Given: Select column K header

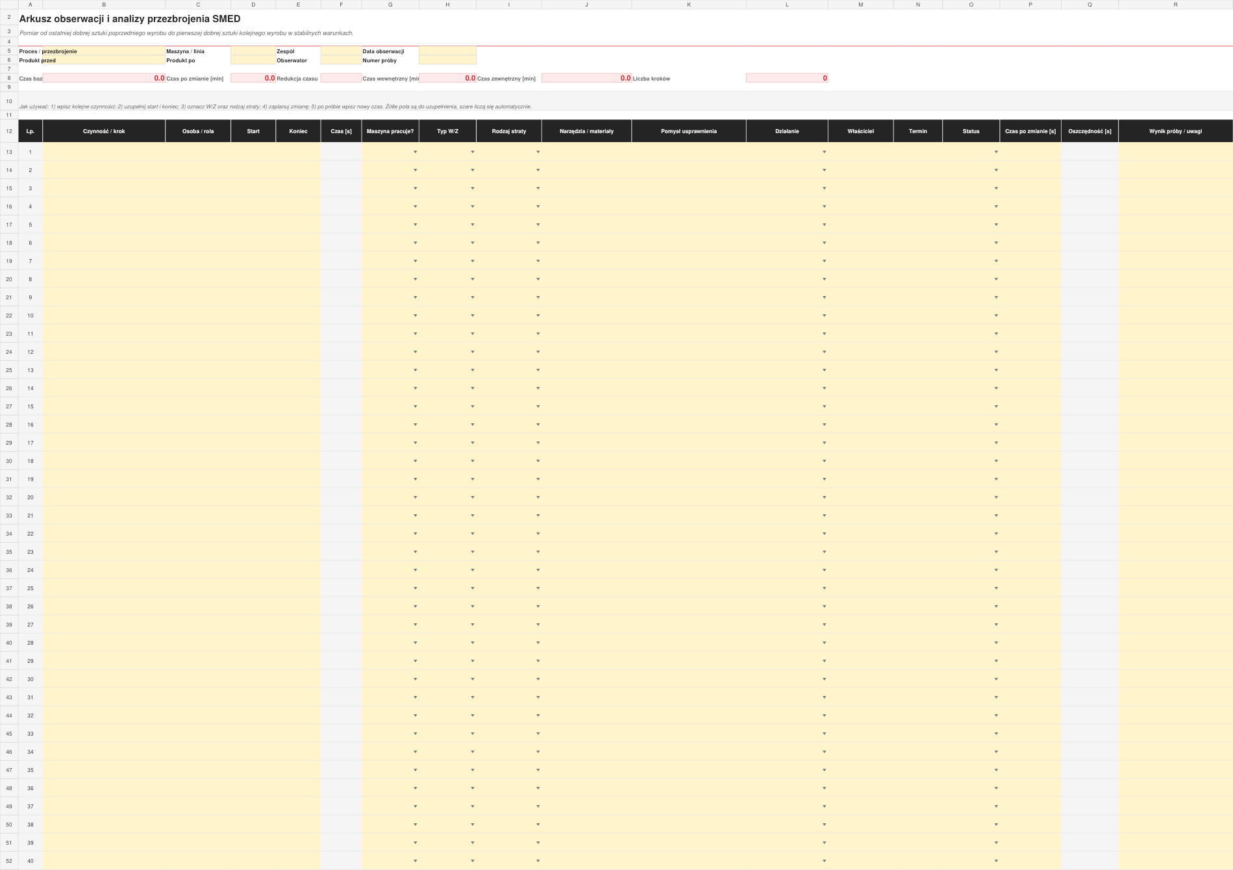Looking at the screenshot, I should pyautogui.click(x=689, y=5).
